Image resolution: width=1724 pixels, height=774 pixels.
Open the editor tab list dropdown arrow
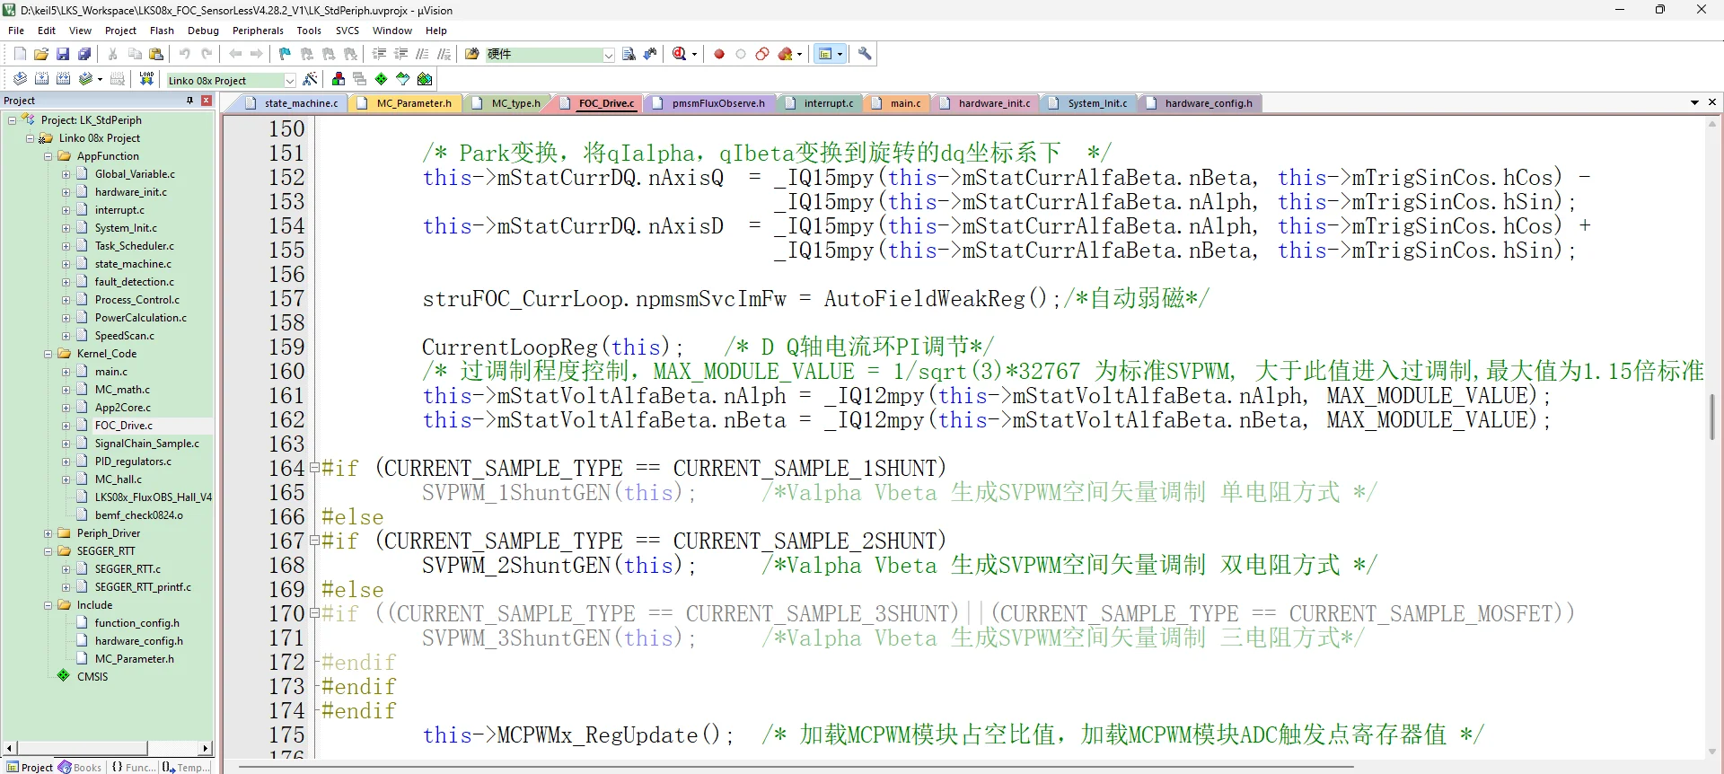(x=1695, y=102)
